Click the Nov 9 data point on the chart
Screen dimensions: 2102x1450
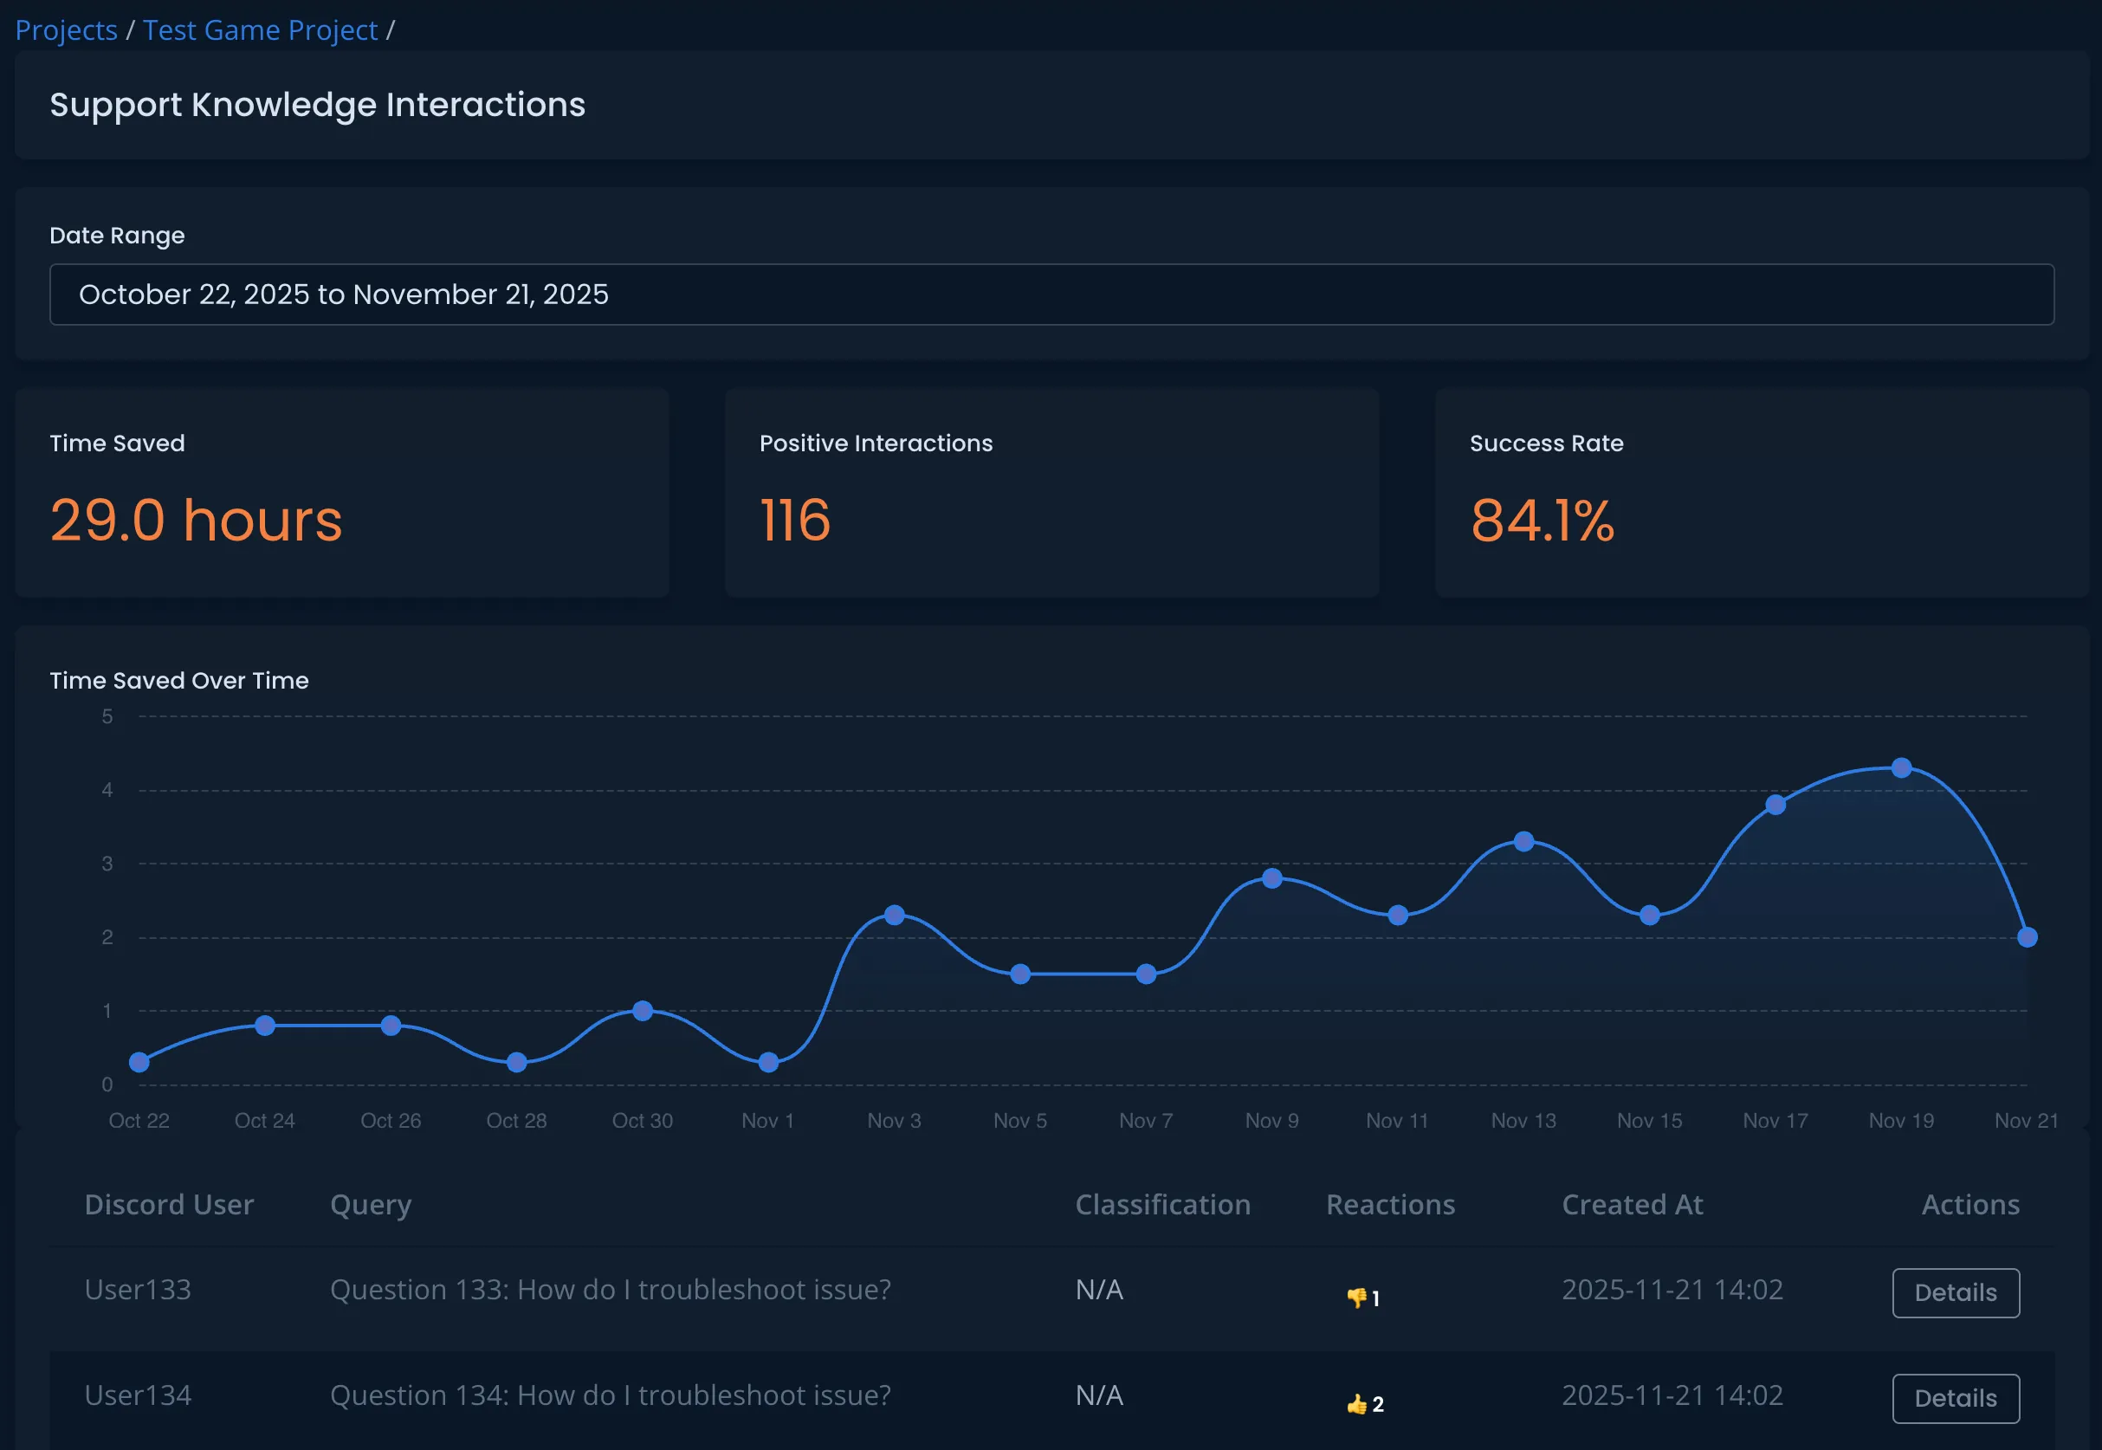click(x=1271, y=877)
